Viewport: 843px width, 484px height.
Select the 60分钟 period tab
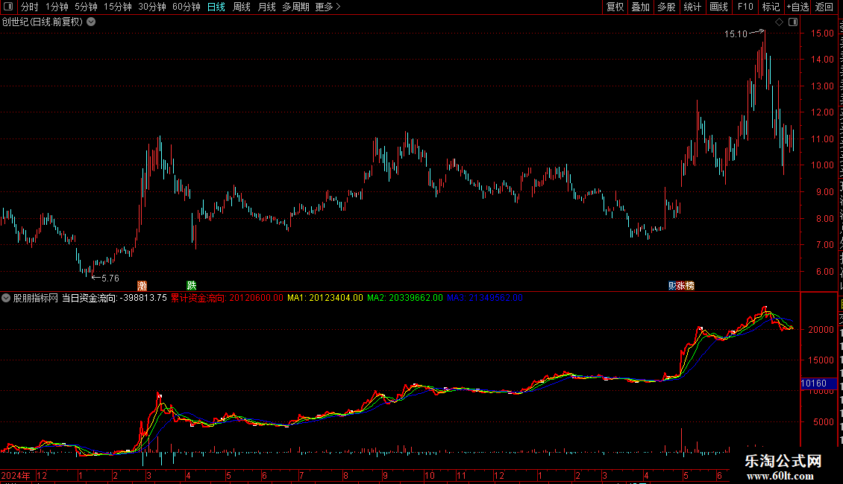coord(186,7)
